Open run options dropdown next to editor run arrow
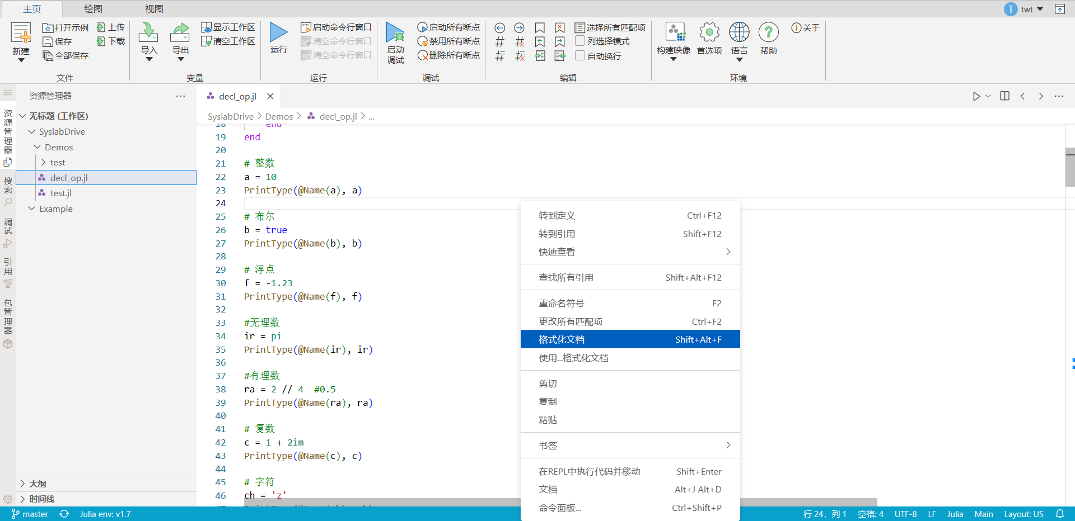The image size is (1075, 521). click(x=988, y=96)
